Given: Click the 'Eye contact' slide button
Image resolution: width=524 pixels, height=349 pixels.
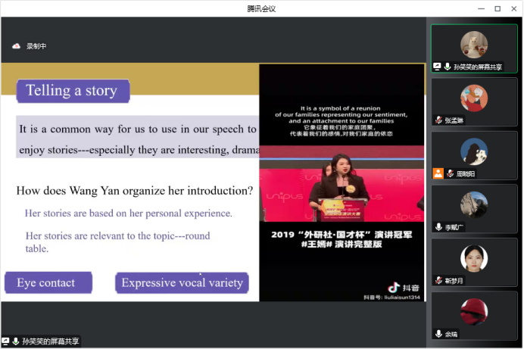Looking at the screenshot, I should (47, 283).
